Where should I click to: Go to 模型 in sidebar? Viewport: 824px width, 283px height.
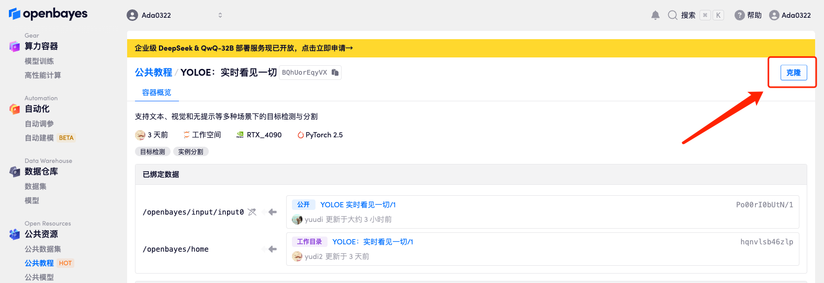click(x=32, y=201)
